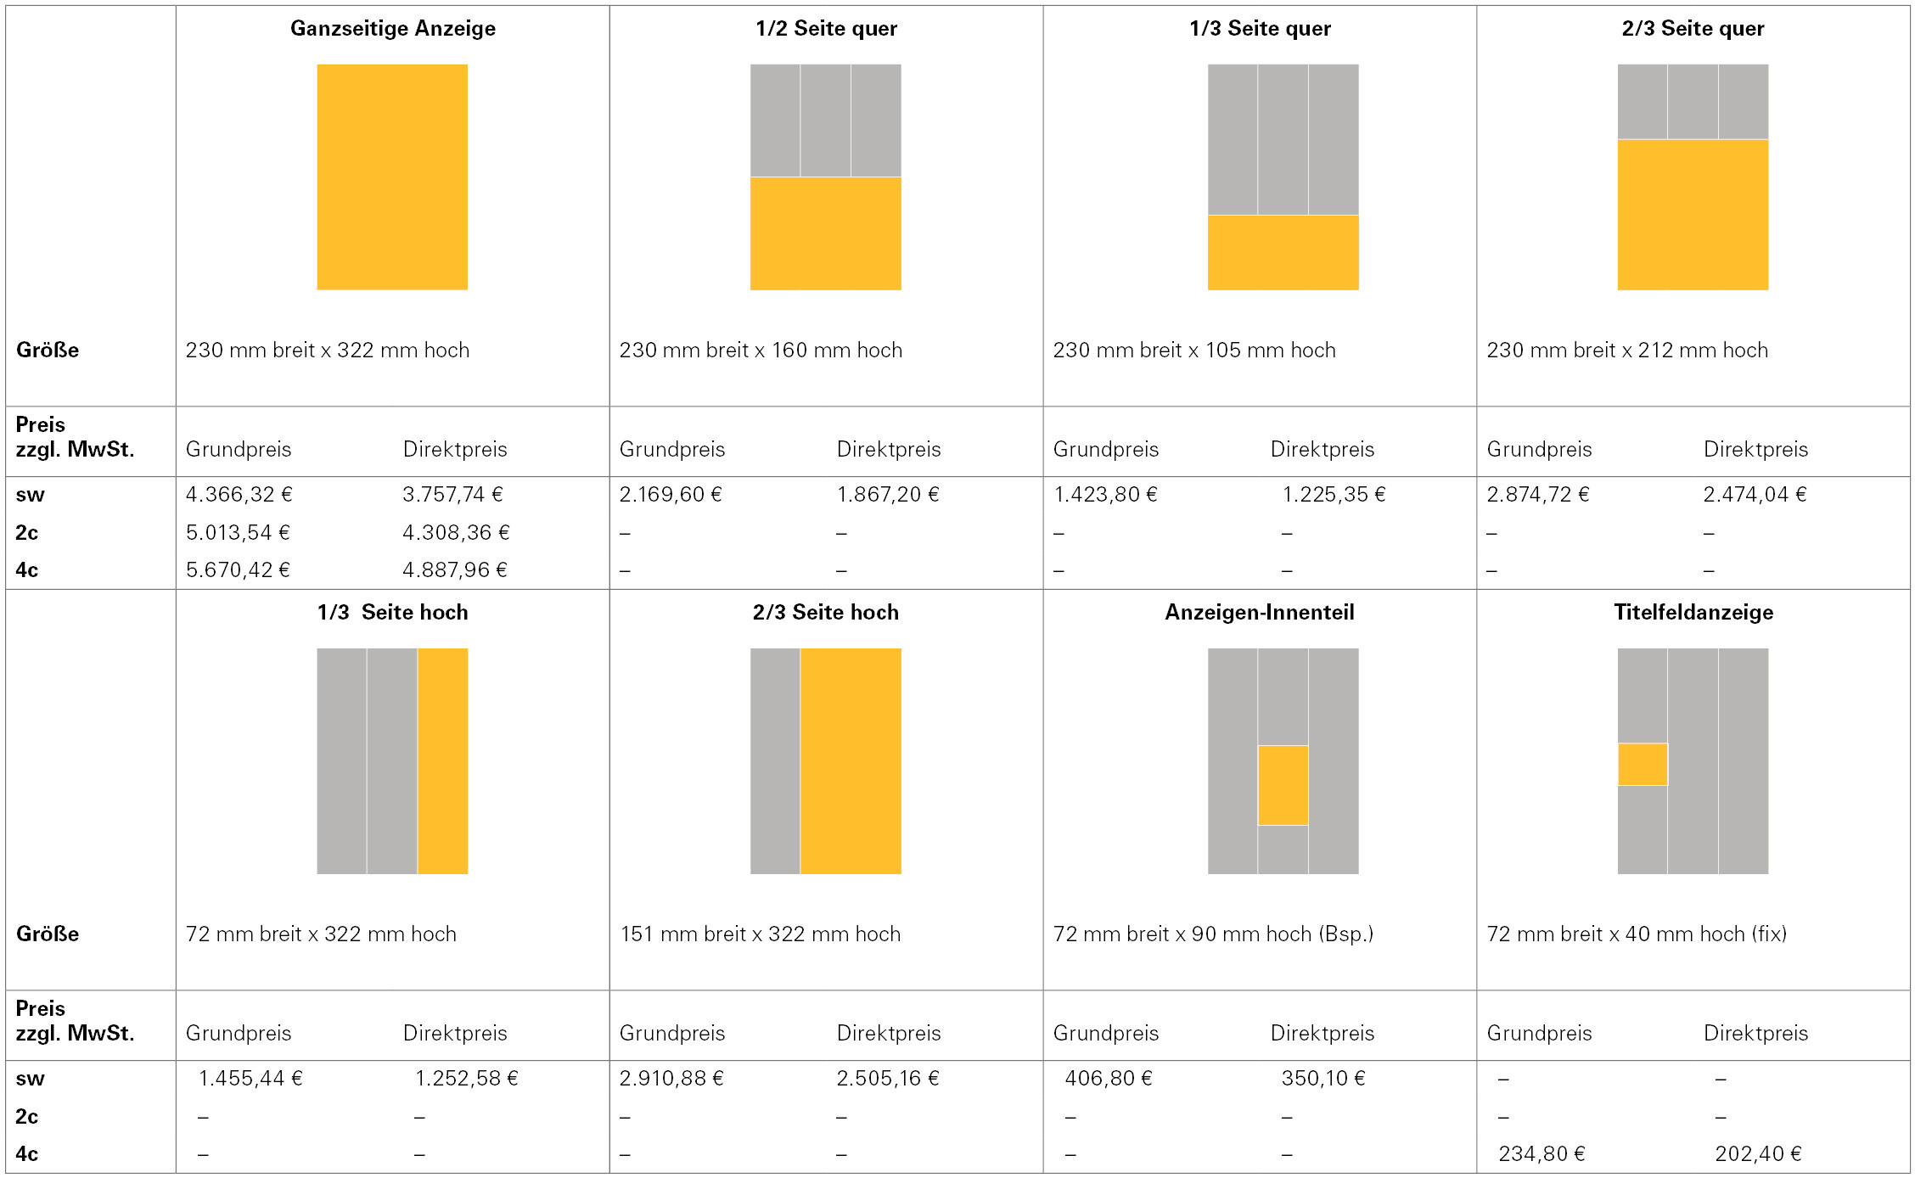Select the 1/3 Seite quer layout diagram
The image size is (1915, 1178).
point(1283,177)
